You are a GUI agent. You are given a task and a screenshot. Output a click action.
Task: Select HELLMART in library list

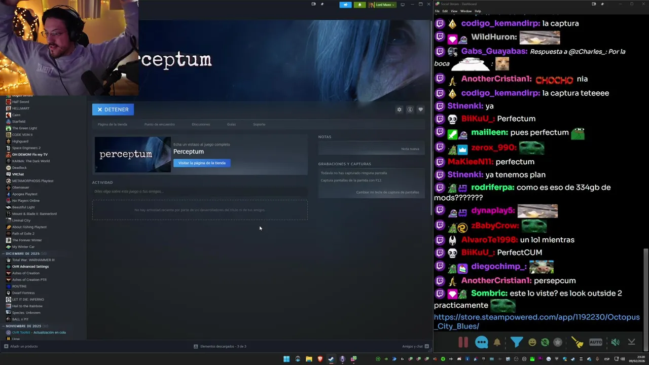21,108
